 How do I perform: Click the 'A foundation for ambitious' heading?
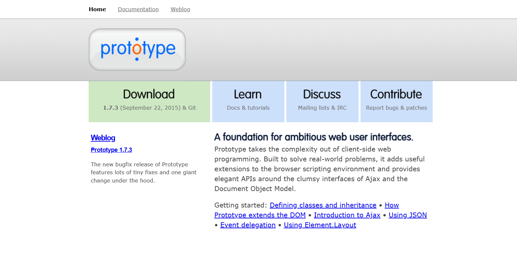(313, 137)
